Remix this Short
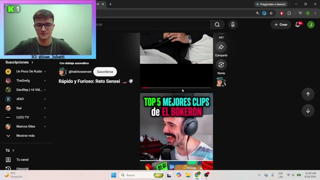The image size is (320, 180). (221, 65)
